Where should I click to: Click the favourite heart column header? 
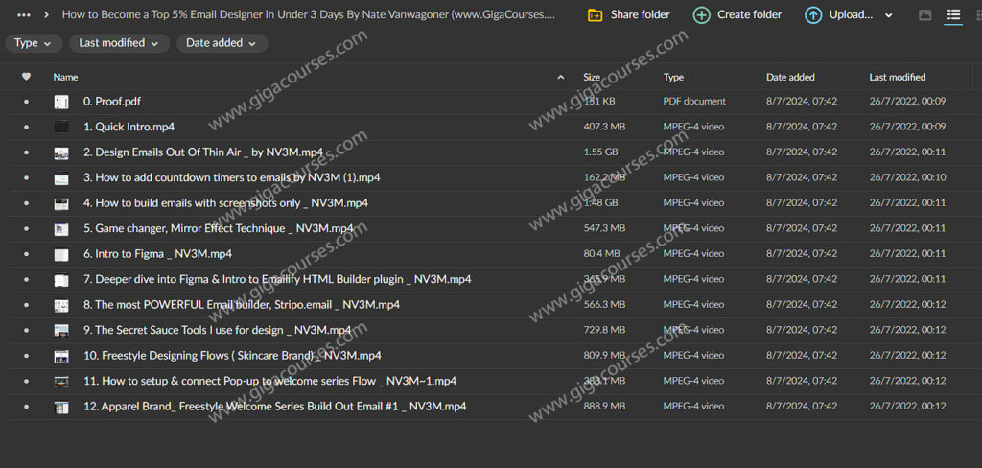(x=26, y=77)
